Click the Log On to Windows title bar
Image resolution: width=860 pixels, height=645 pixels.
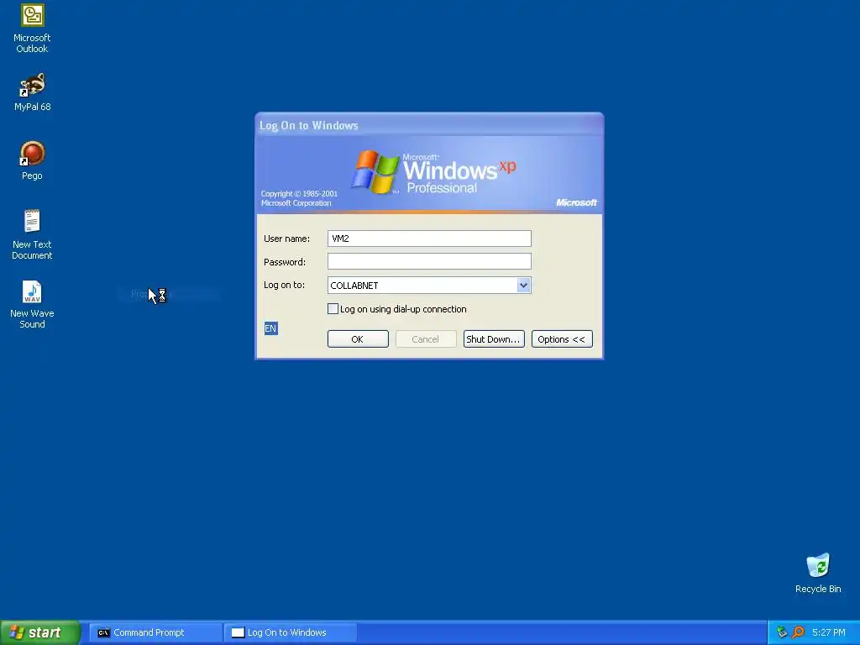(x=429, y=125)
